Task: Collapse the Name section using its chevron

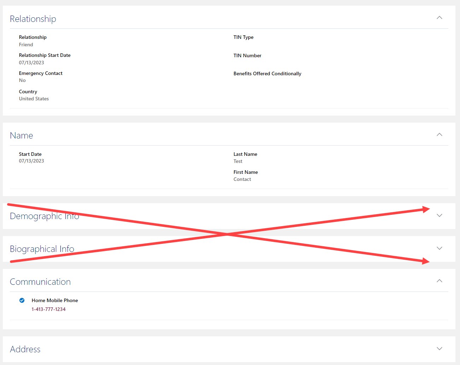Action: tap(439, 135)
